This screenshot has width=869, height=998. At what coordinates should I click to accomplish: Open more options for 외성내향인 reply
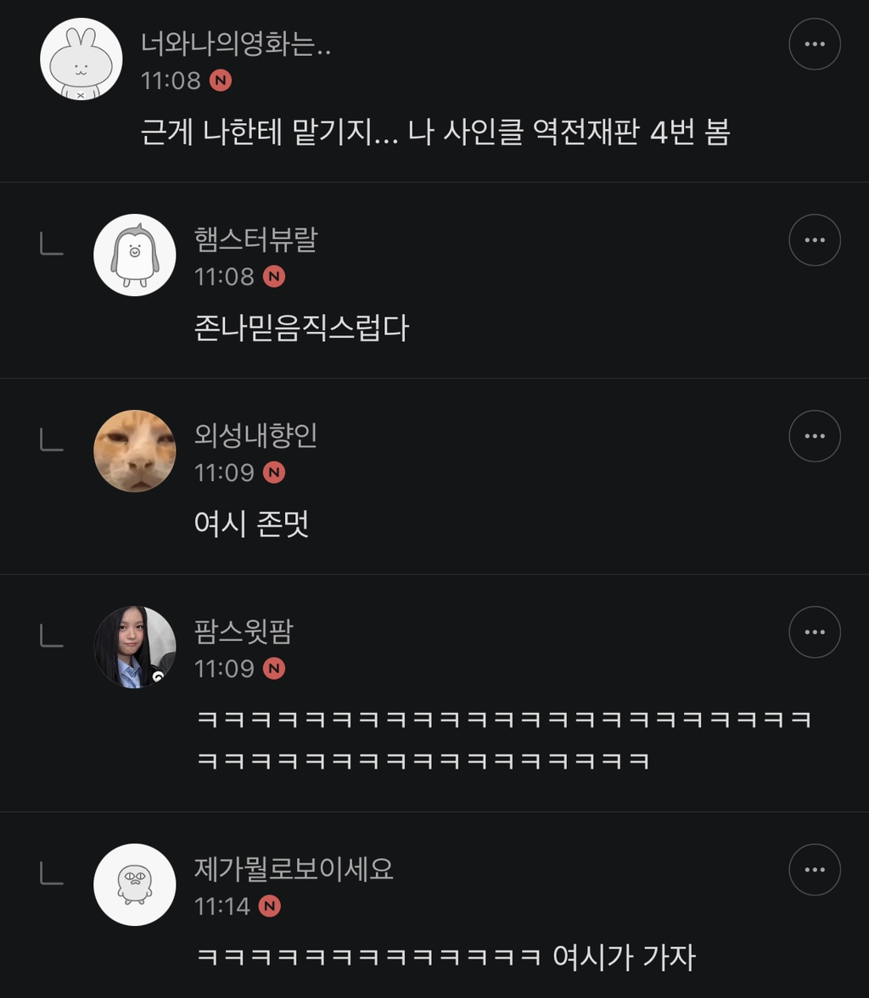point(814,436)
